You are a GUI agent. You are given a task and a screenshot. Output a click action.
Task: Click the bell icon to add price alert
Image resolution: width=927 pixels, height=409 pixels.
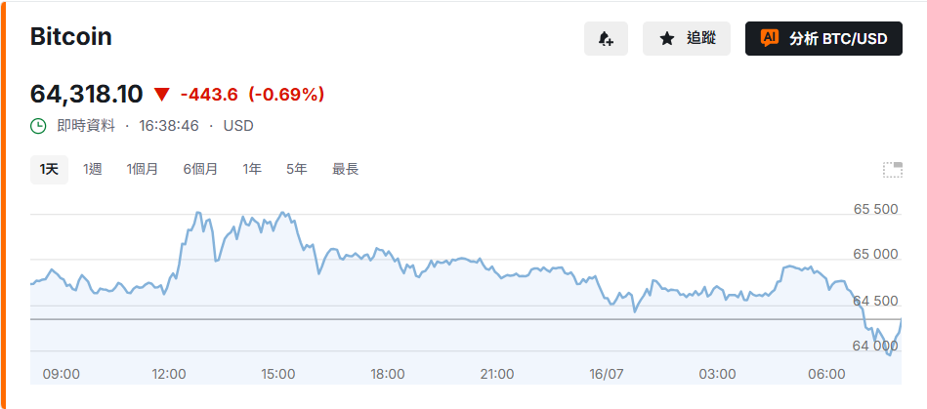[x=606, y=39]
